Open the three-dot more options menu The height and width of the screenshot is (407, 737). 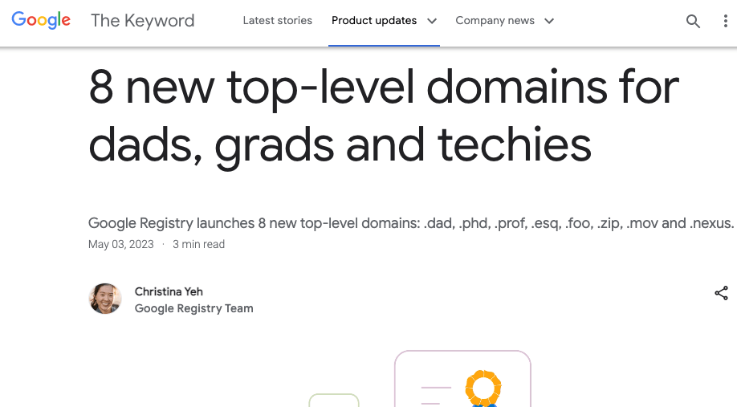[x=725, y=22]
